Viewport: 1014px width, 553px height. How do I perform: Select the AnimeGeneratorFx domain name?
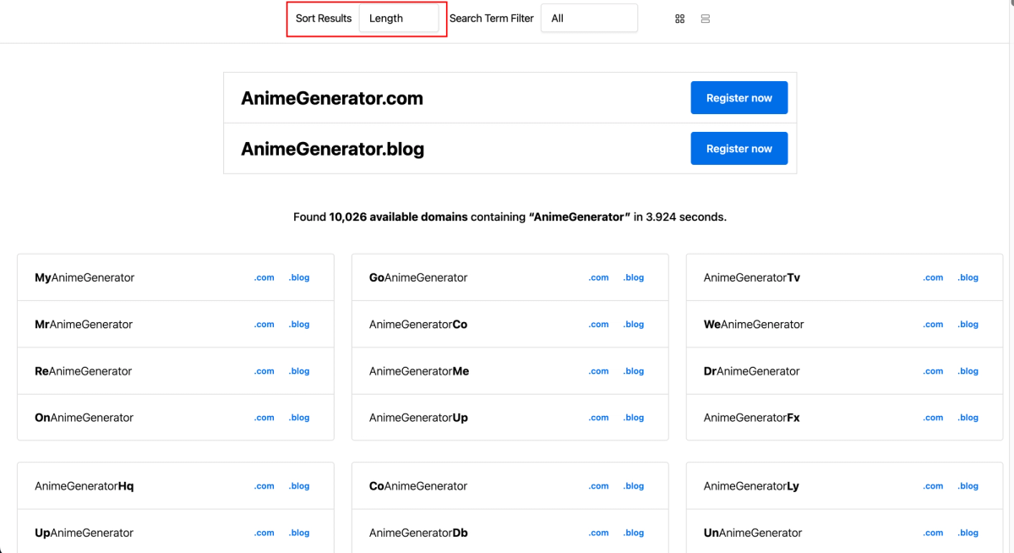[x=752, y=418]
